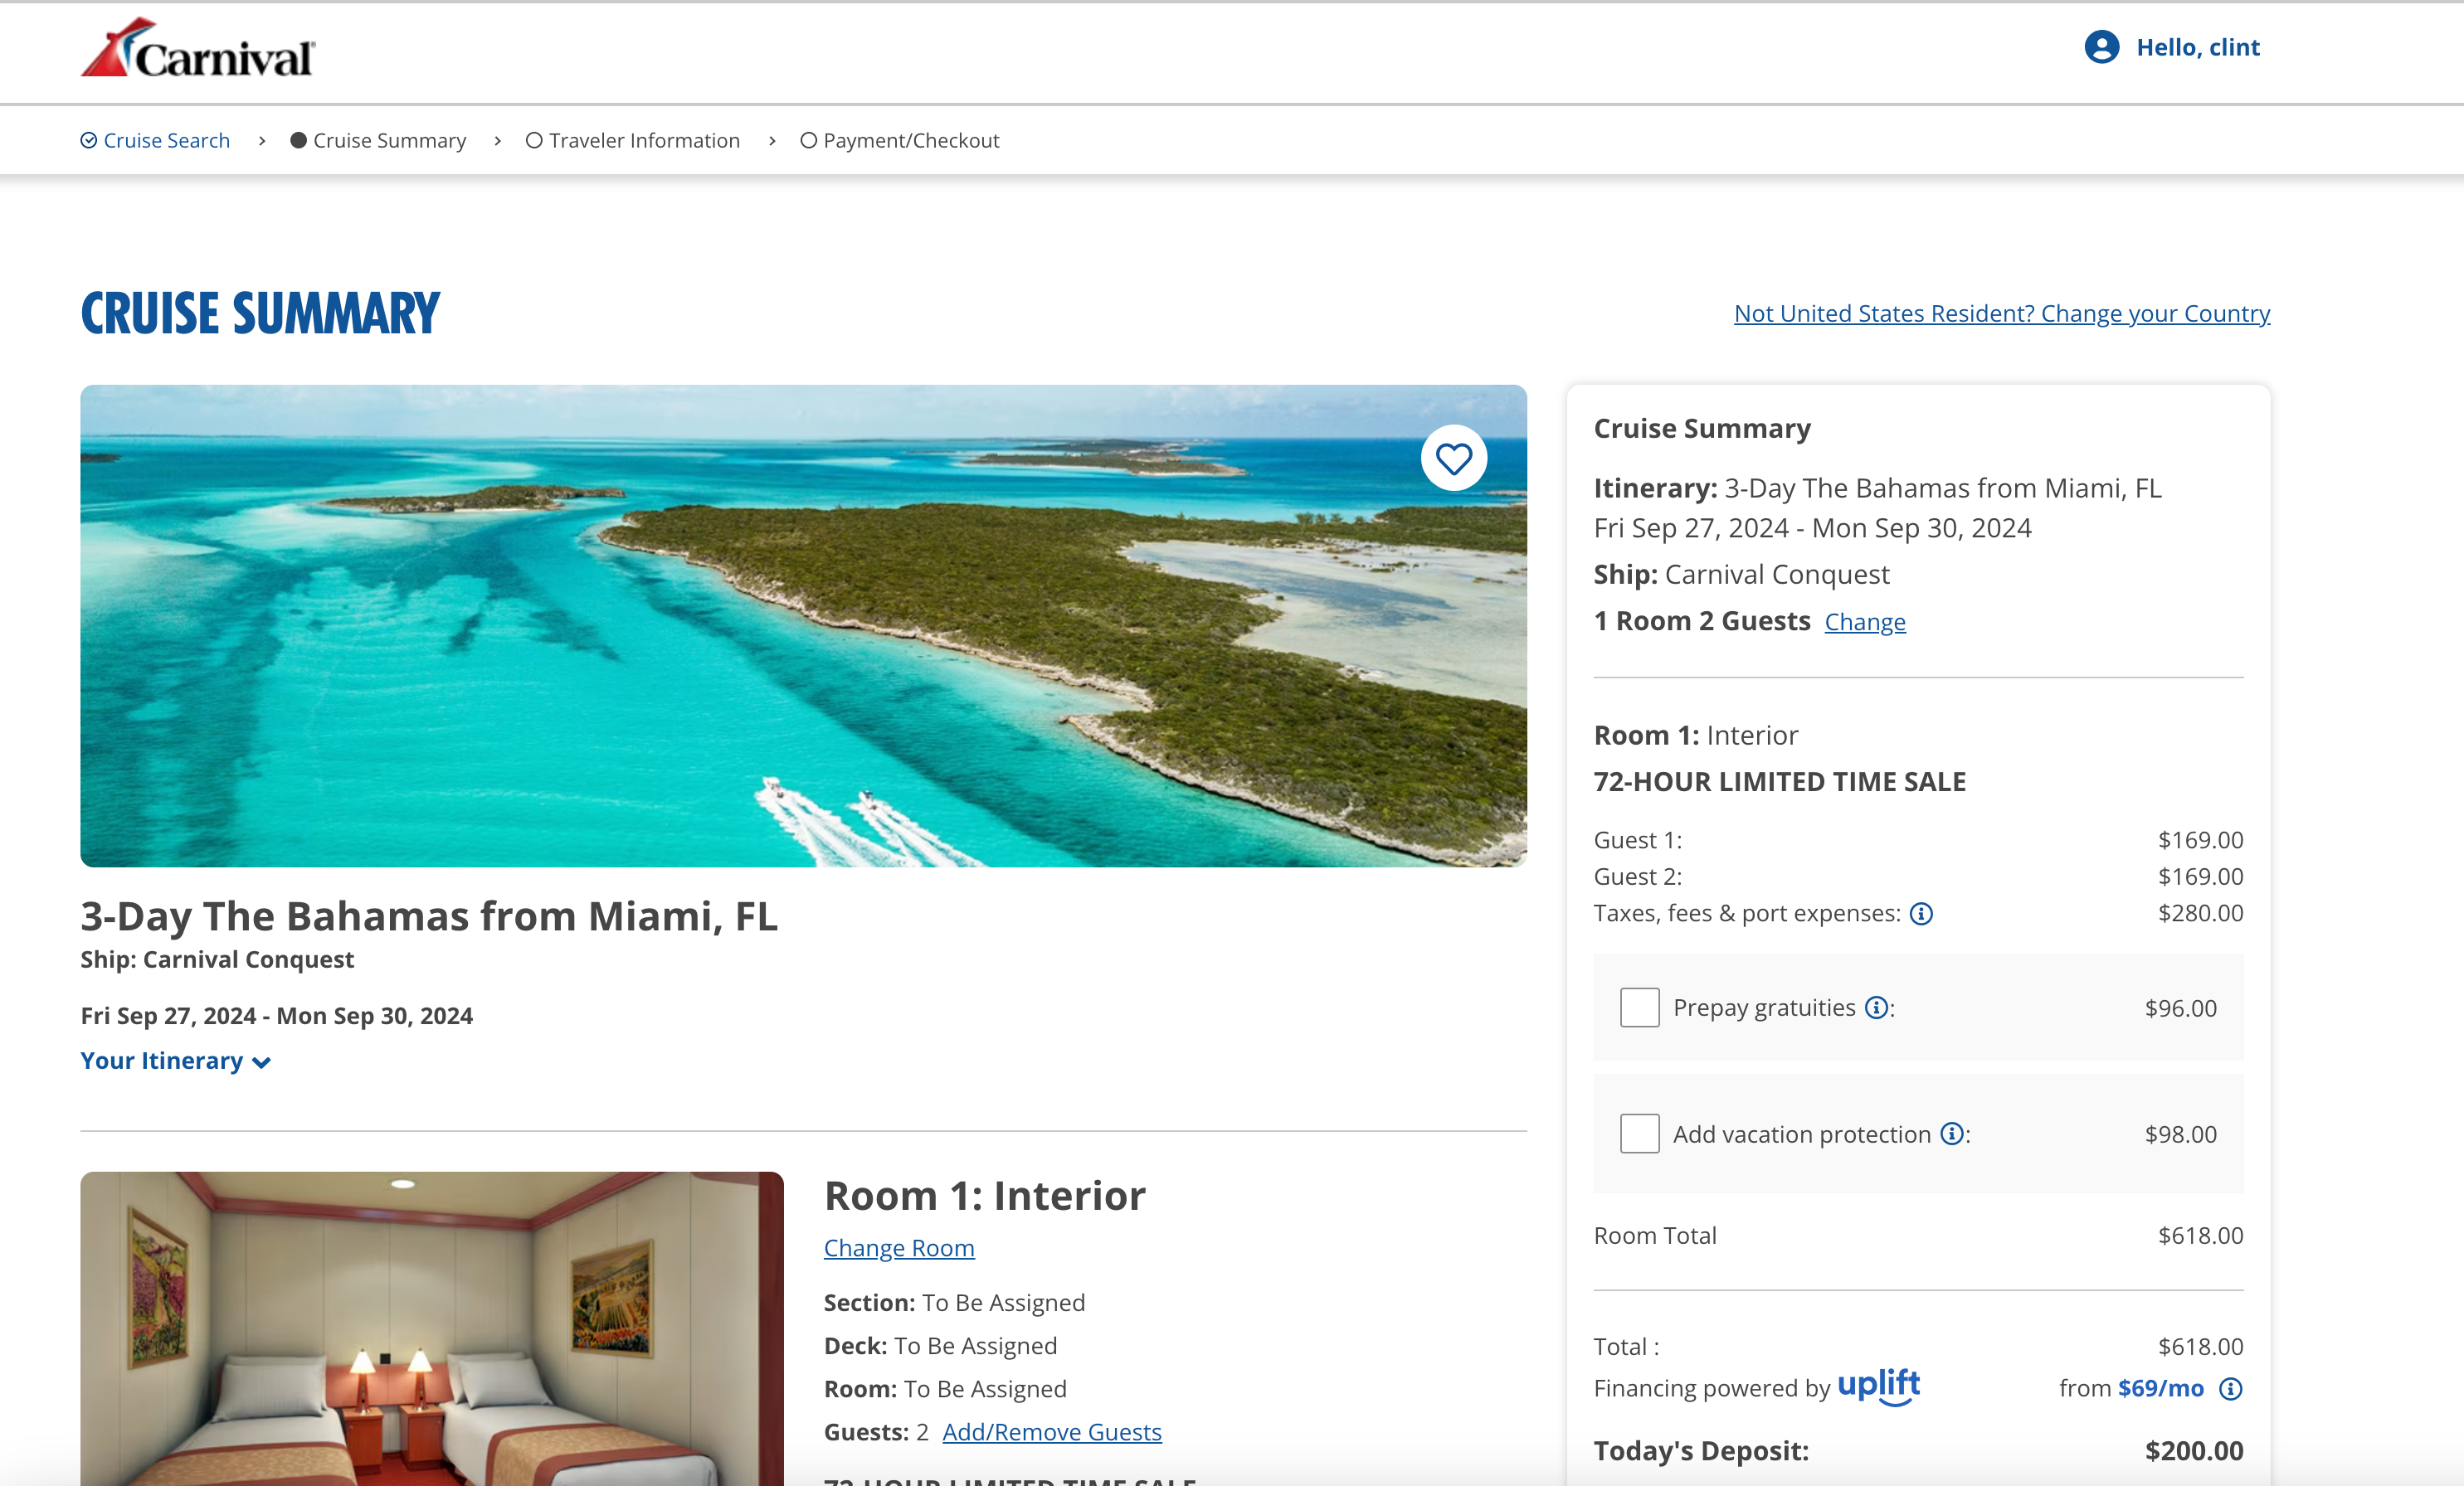The image size is (2464, 1486).
Task: Open info icon next to Prepay gratuities
Action: 1876,1008
